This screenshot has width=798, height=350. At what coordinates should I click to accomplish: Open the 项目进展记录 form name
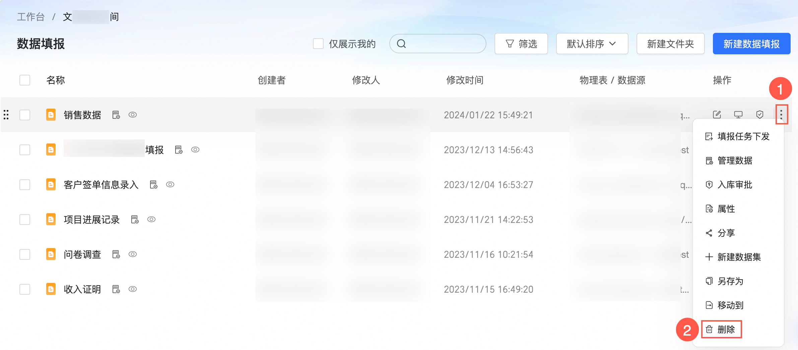click(92, 220)
